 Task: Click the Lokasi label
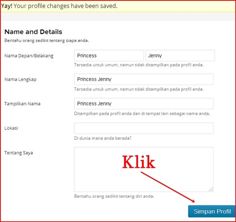11,128
